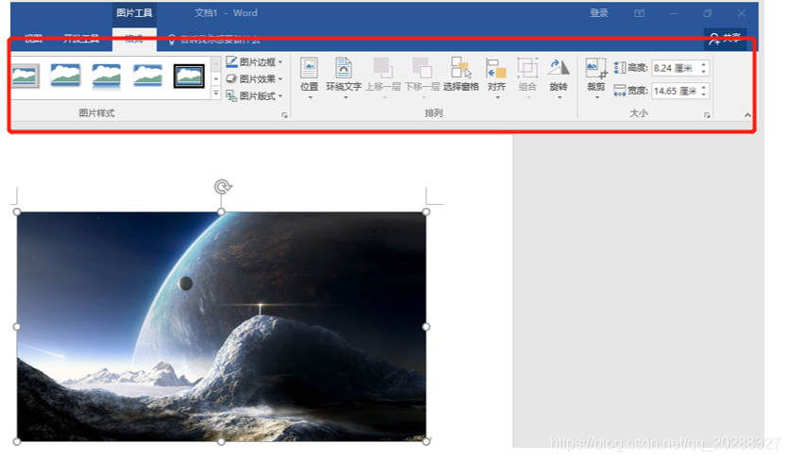Collapse the ribbon with the chevron

(747, 115)
